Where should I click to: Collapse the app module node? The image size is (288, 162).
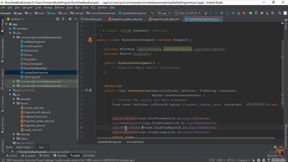[6, 24]
